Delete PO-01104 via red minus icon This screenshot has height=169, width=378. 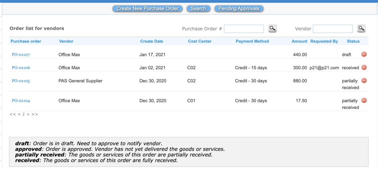[364, 101]
